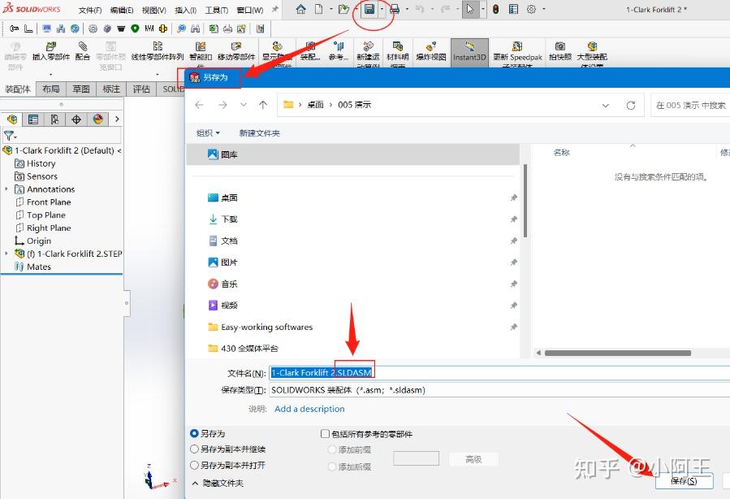Viewport: 730px width, 499px height.
Task: Click the Add a description link
Action: [x=309, y=409]
